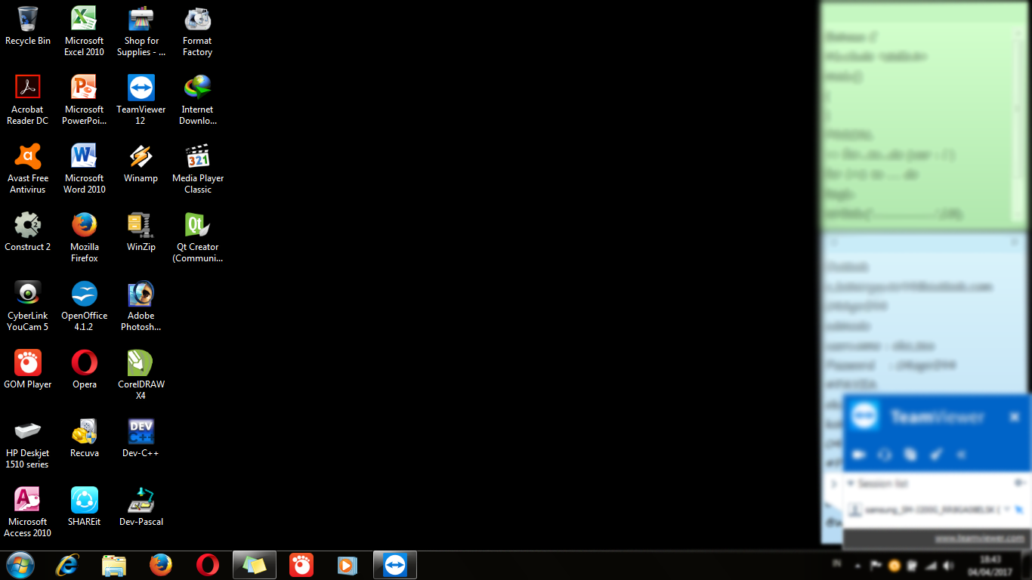Open Dev-C++ from the desktop
The width and height of the screenshot is (1032, 580).
point(141,430)
